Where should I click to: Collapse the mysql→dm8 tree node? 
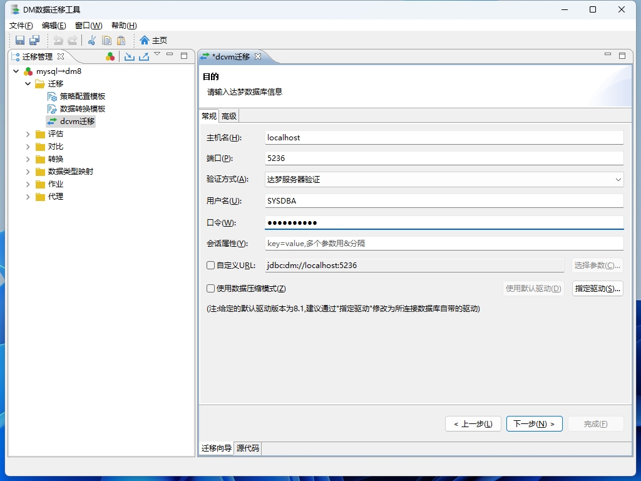(x=16, y=71)
